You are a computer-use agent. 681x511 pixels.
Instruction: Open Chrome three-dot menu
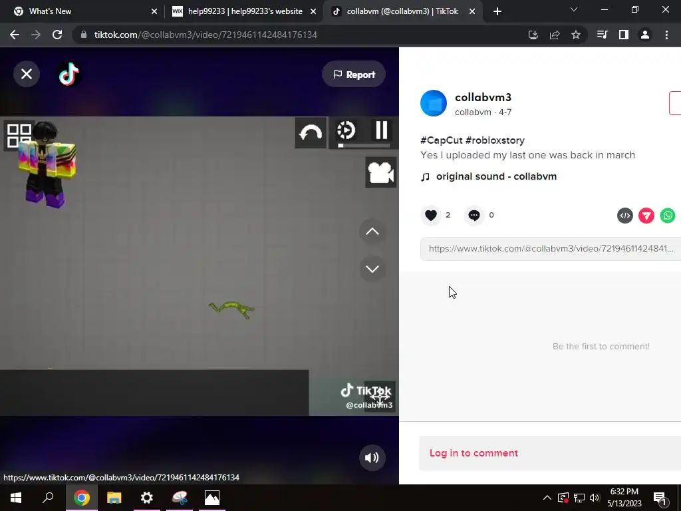[666, 35]
